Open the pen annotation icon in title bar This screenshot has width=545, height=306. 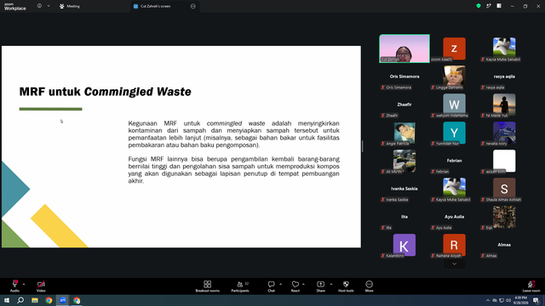click(489, 6)
